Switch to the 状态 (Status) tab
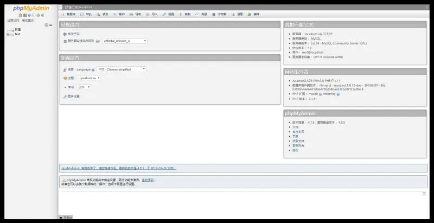The image size is (434, 223). click(103, 14)
